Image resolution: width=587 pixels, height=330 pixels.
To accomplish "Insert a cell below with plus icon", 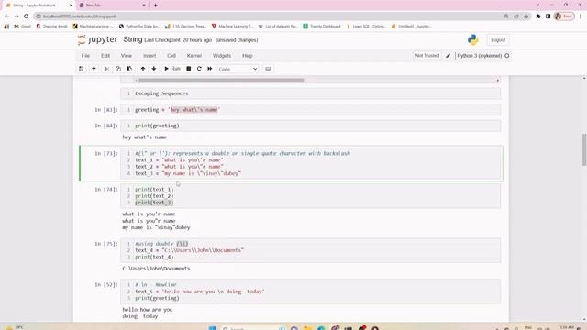I will [94, 69].
